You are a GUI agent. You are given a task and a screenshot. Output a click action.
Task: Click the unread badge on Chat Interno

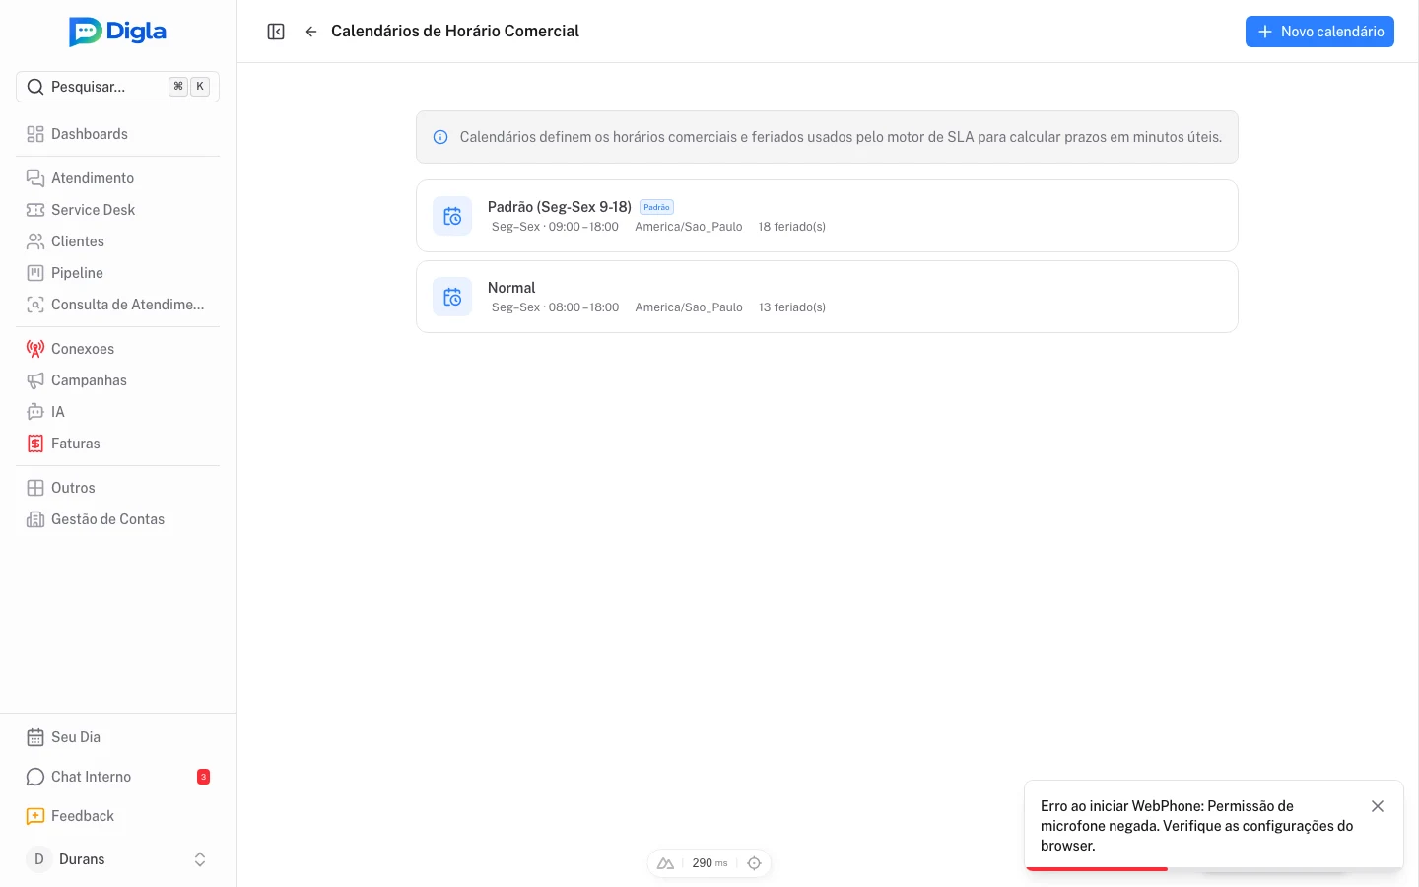coord(203,777)
